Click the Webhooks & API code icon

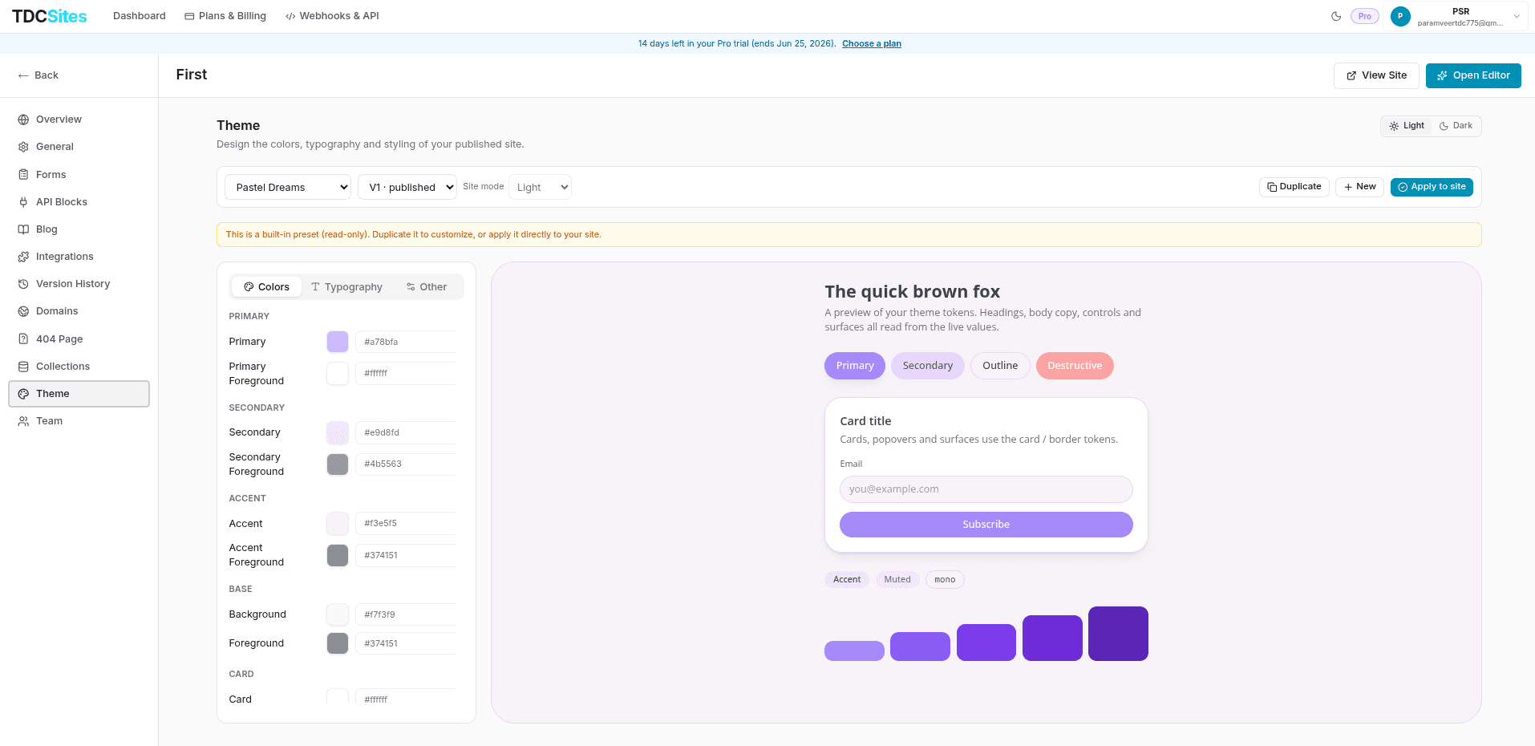[290, 16]
